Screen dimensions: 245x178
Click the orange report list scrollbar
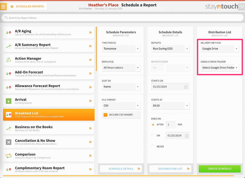(96, 49)
